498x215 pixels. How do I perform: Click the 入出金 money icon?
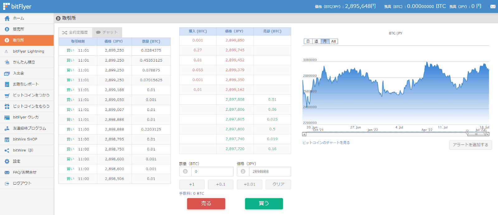pyautogui.click(x=7, y=73)
